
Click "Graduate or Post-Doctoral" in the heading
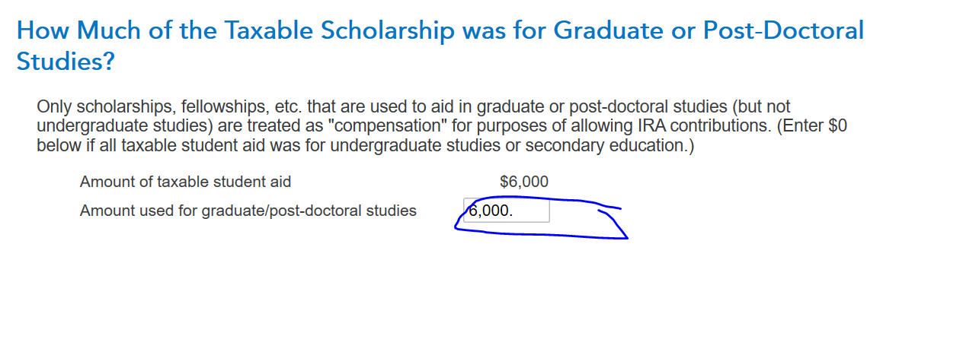(x=709, y=30)
